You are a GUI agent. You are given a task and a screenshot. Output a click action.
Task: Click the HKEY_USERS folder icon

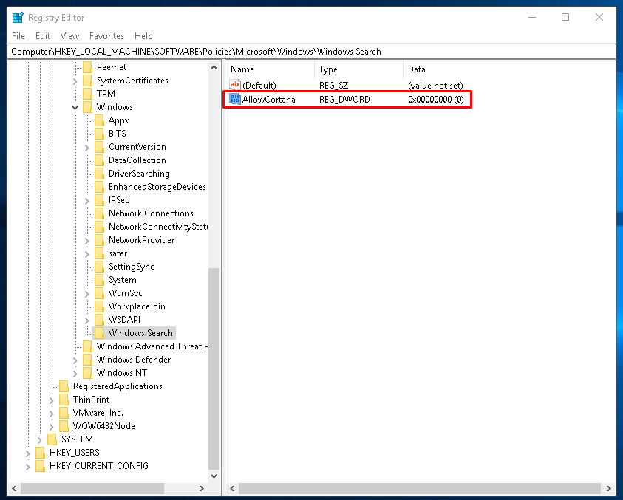click(40, 452)
